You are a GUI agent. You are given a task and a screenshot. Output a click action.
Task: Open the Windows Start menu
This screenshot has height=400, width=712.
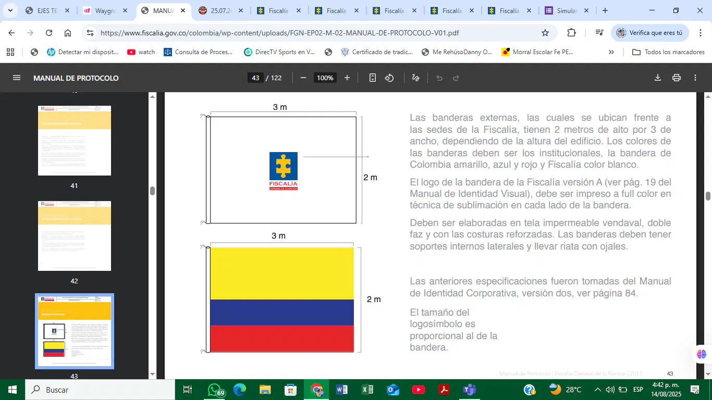tap(12, 390)
